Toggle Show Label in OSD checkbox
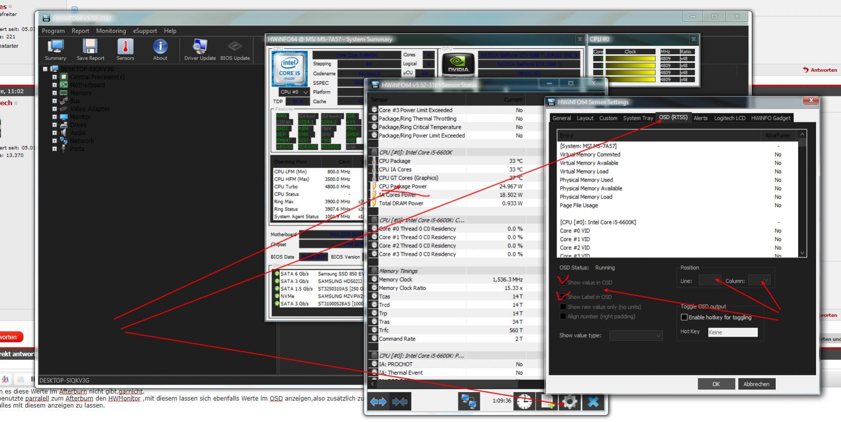Image resolution: width=841 pixels, height=422 pixels. 563,297
